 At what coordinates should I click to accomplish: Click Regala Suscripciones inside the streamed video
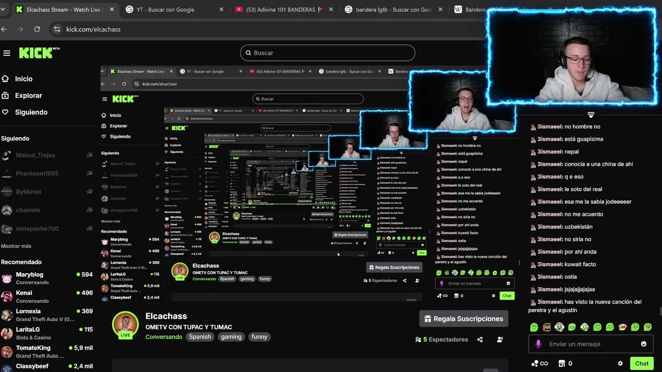pos(394,268)
